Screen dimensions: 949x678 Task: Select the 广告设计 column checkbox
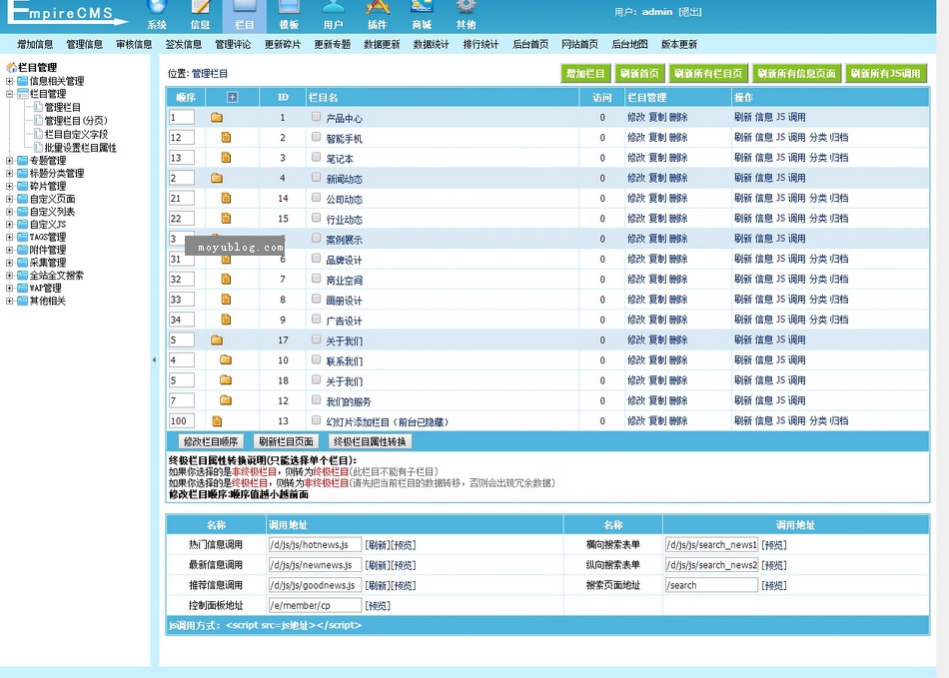[x=317, y=320]
